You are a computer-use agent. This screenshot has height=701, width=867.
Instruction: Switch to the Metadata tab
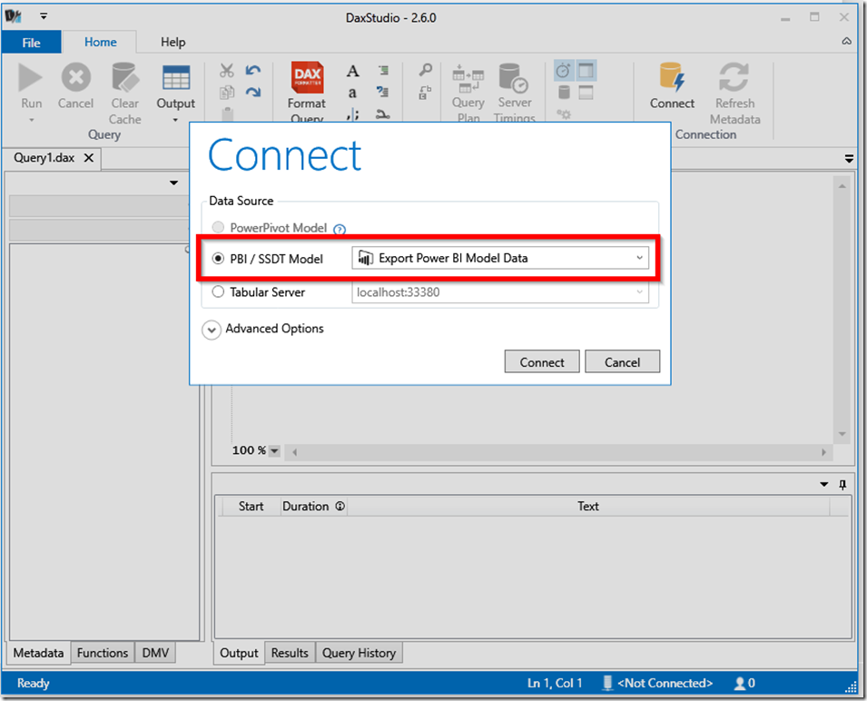coord(39,653)
